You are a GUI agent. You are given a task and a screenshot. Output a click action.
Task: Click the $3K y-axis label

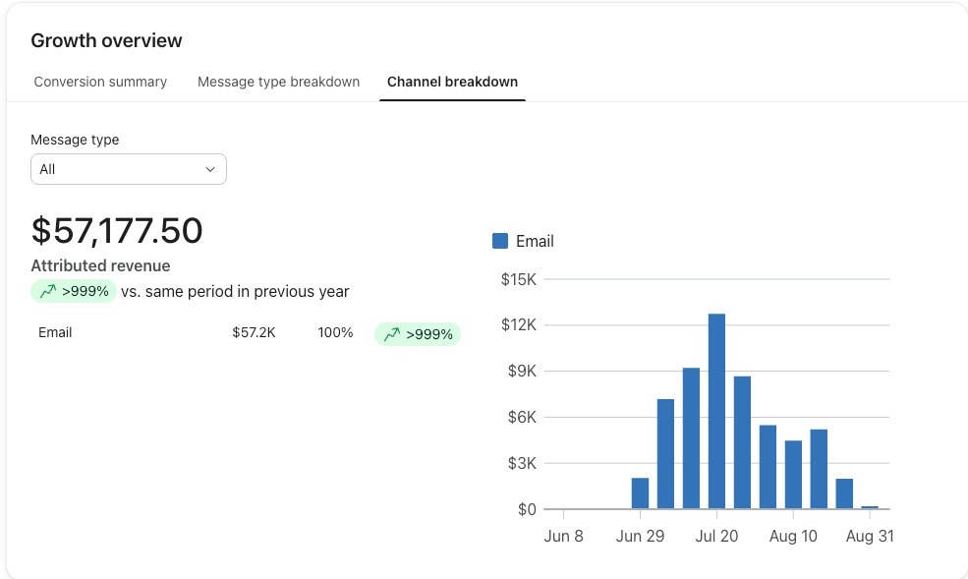point(522,463)
